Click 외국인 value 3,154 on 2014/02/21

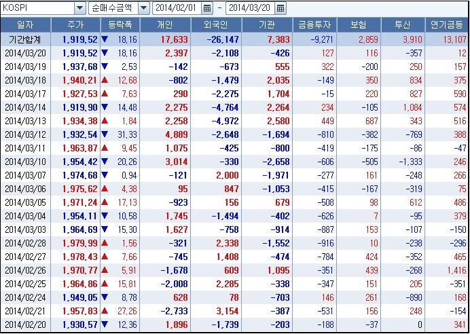pos(228,311)
